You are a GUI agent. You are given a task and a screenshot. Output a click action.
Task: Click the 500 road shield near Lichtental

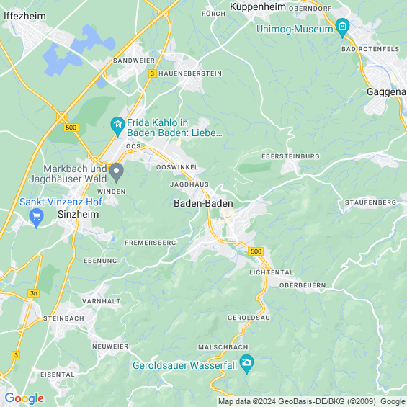tap(256, 251)
